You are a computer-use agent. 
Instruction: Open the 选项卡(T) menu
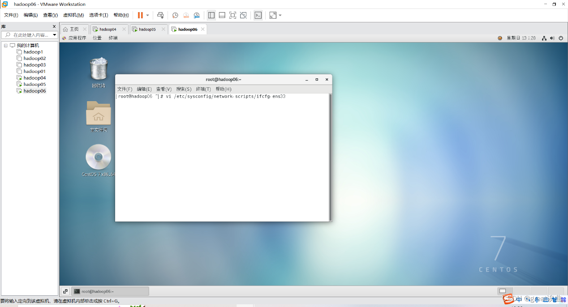[99, 15]
